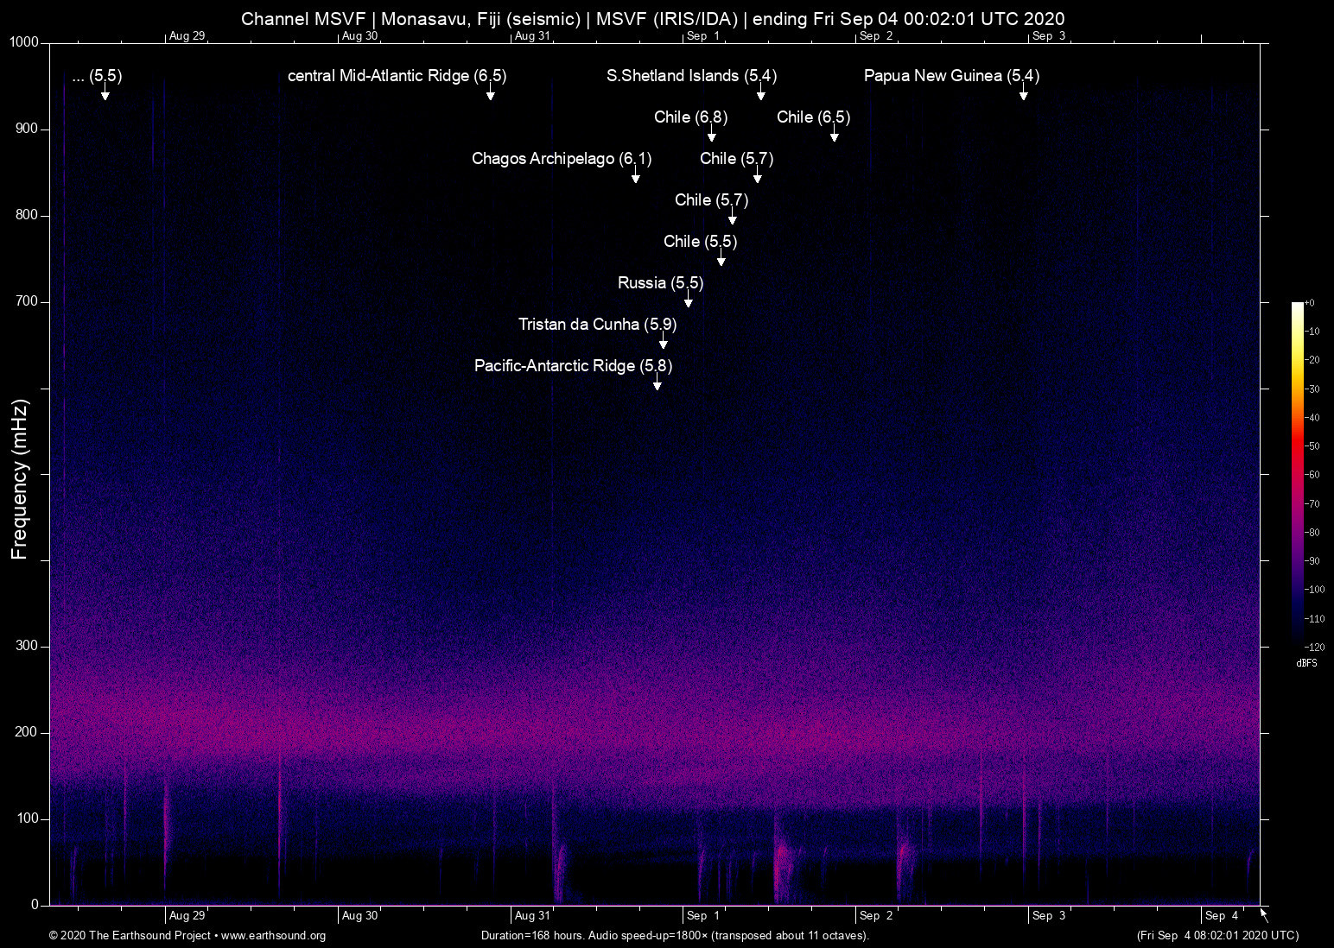
Task: Click 'Aug 30' on the top time axis
Action: [360, 36]
